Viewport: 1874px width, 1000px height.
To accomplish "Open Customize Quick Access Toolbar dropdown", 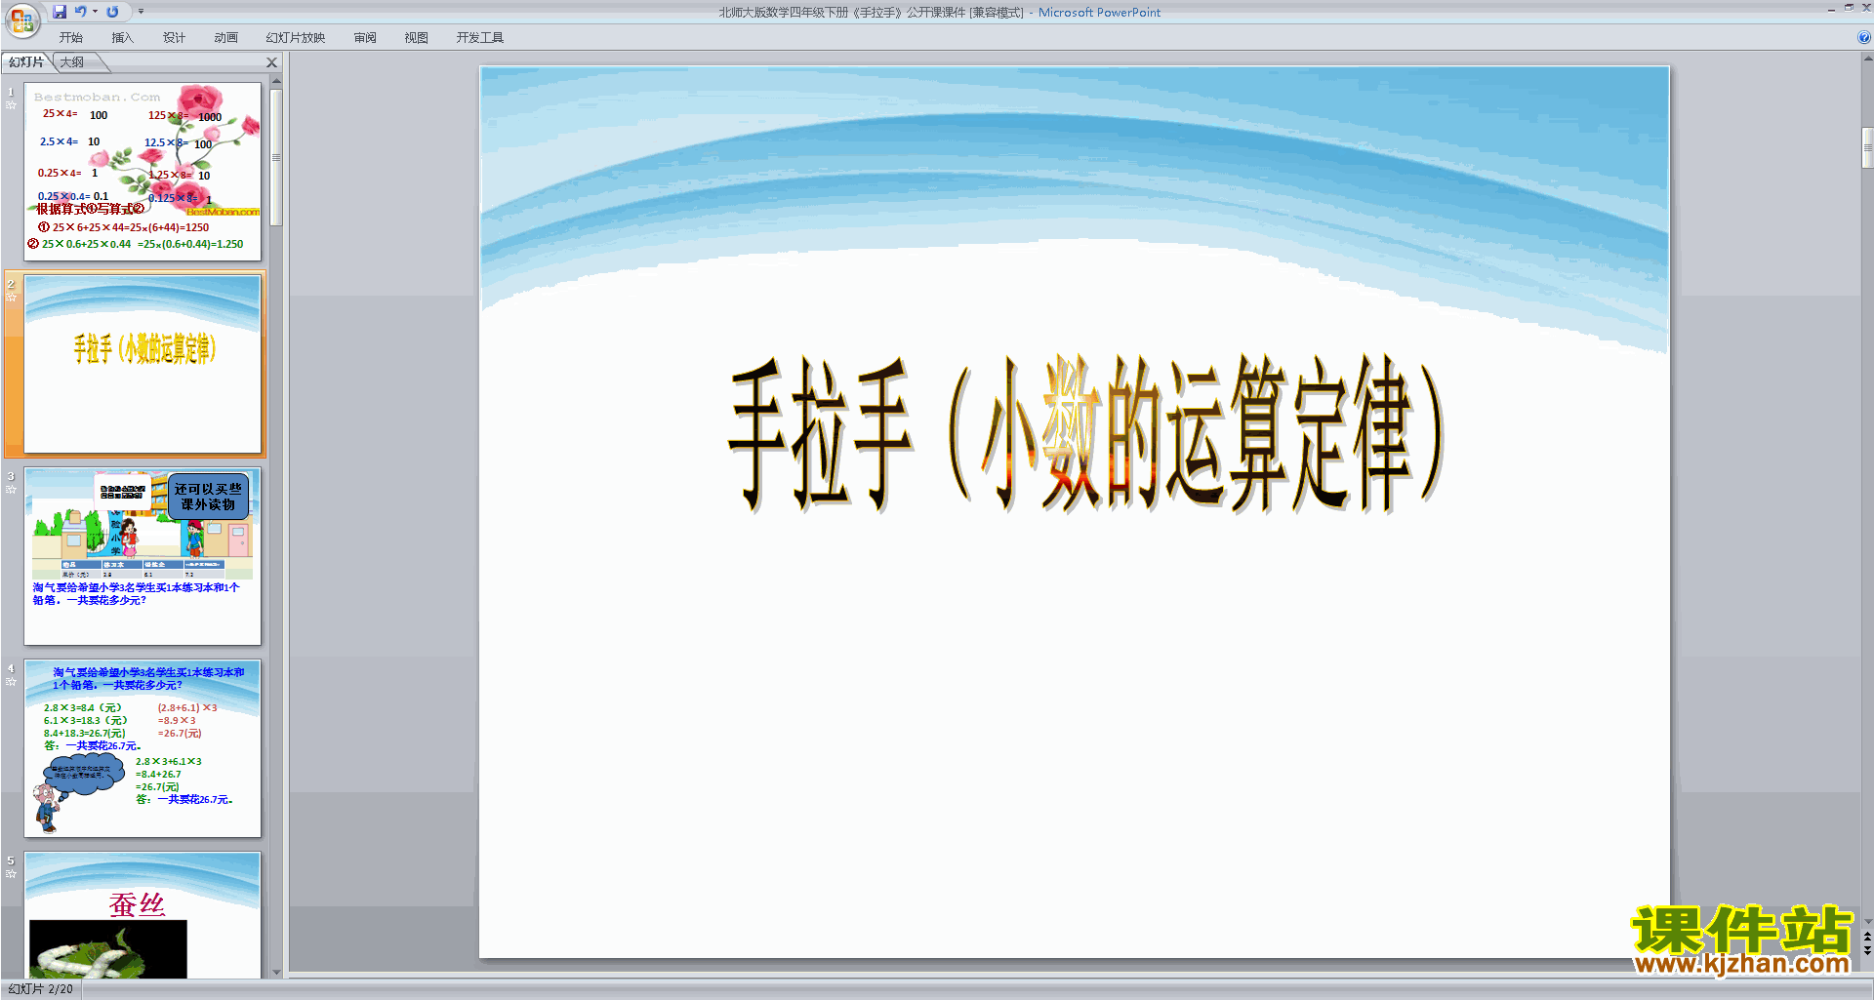I will (141, 12).
